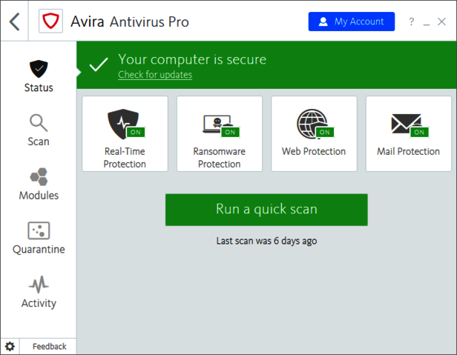Screen dimensions: 457x355
Task: Toggle Mail Protection ON badge
Action: click(x=419, y=132)
